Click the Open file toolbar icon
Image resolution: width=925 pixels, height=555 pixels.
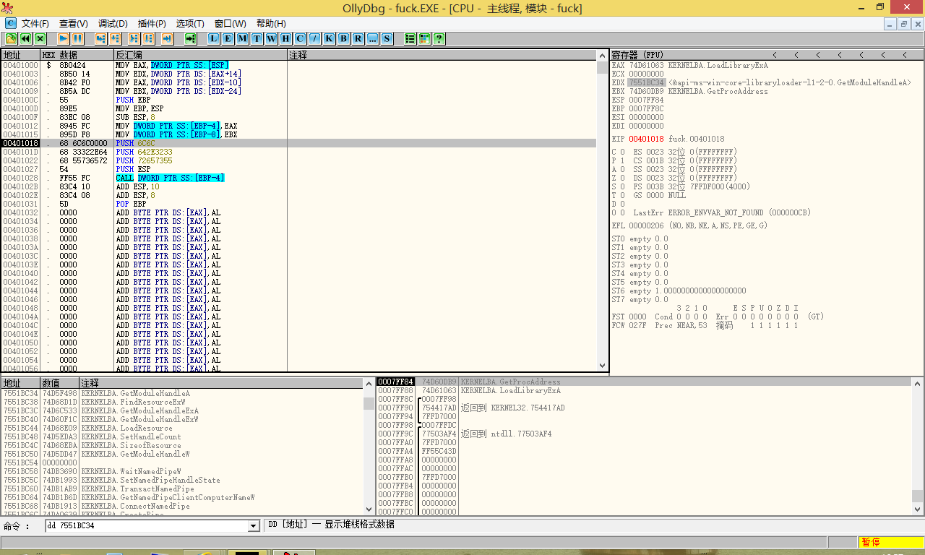click(12, 38)
